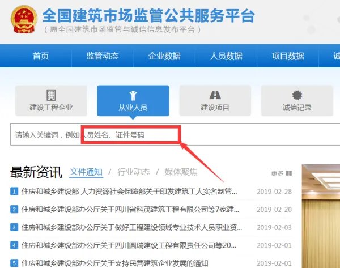
Task: Open 首页 in the navigation bar
Action: (x=41, y=56)
